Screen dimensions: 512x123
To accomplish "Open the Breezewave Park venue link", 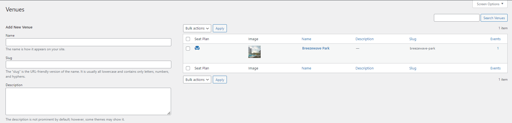I will pos(316,48).
